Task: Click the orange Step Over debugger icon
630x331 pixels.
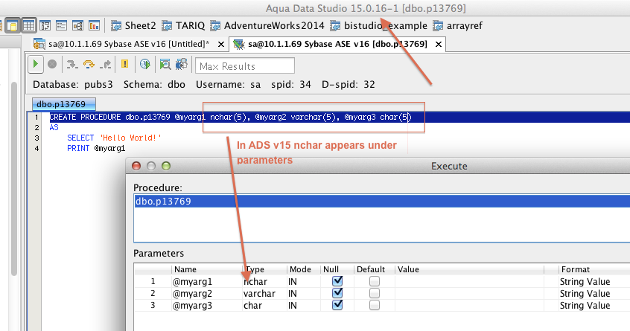Action: 89,64
